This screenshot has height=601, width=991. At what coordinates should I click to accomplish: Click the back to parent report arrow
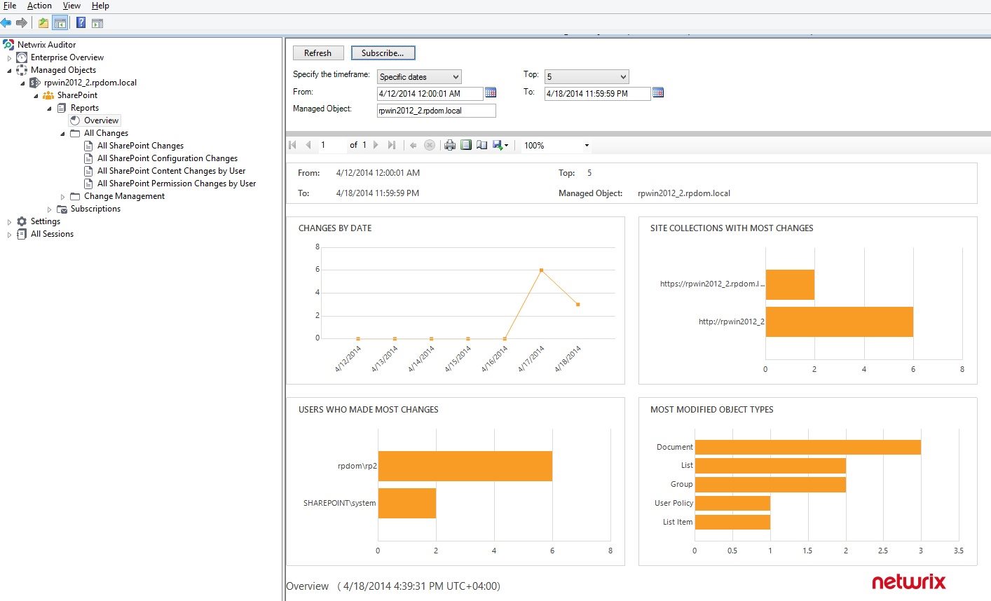[414, 145]
